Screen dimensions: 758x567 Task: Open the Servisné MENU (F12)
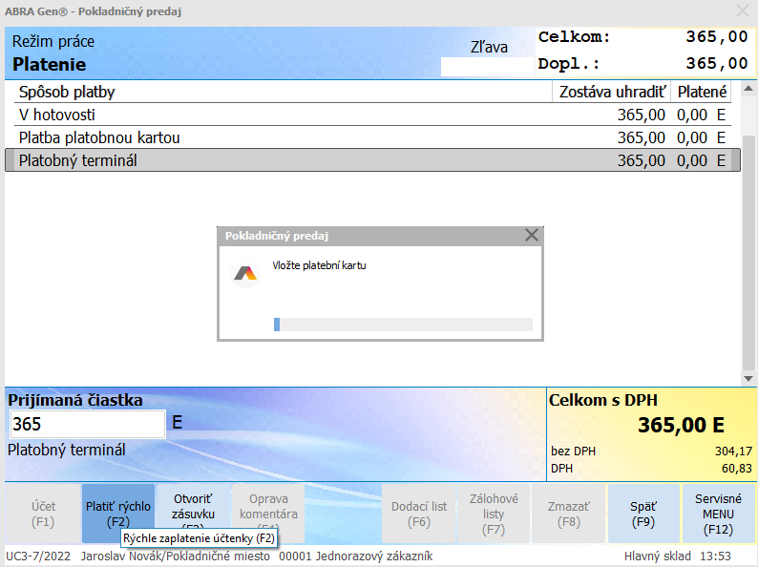point(718,514)
